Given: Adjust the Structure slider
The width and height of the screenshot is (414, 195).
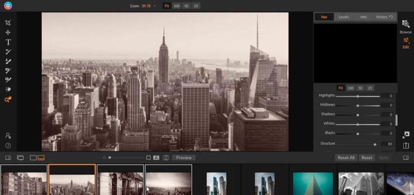Looking at the screenshot, I should 358,144.
